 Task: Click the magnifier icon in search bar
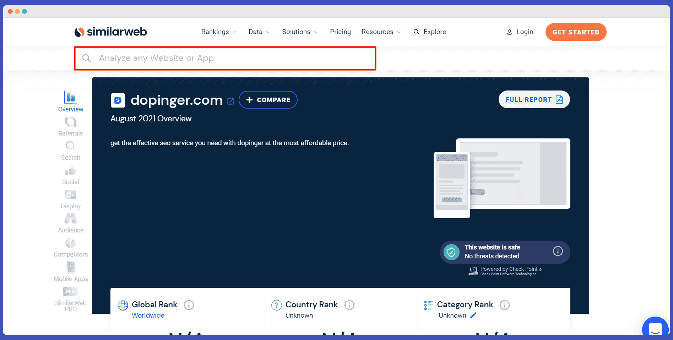pos(87,58)
